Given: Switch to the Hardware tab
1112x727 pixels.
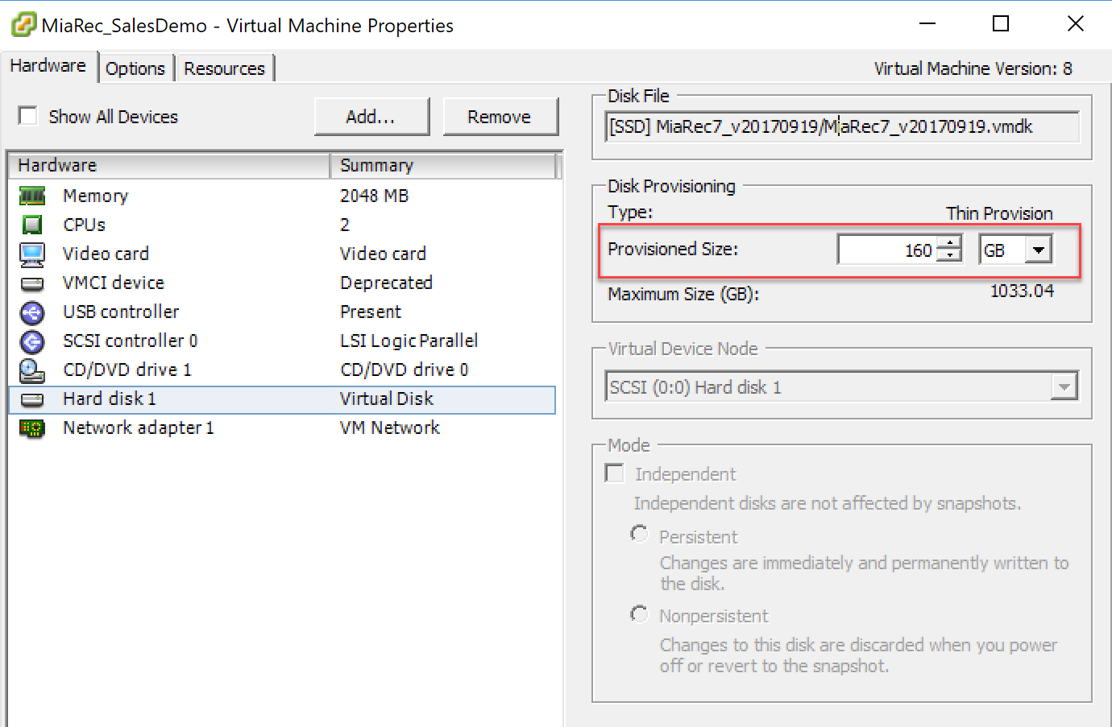Looking at the screenshot, I should pyautogui.click(x=48, y=66).
